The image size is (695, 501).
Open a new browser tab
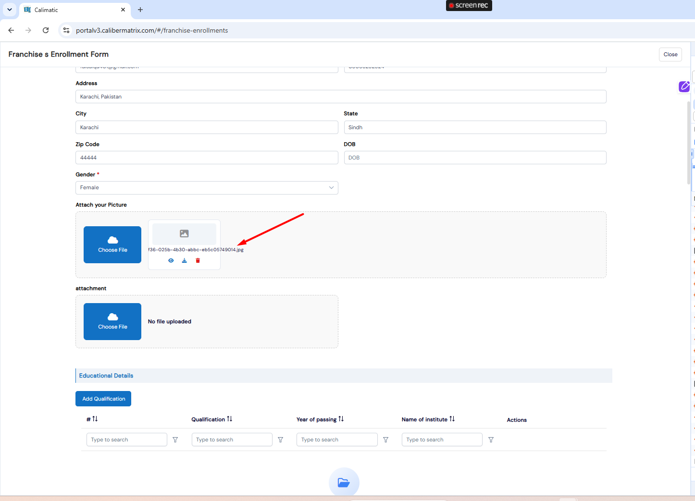click(x=140, y=10)
